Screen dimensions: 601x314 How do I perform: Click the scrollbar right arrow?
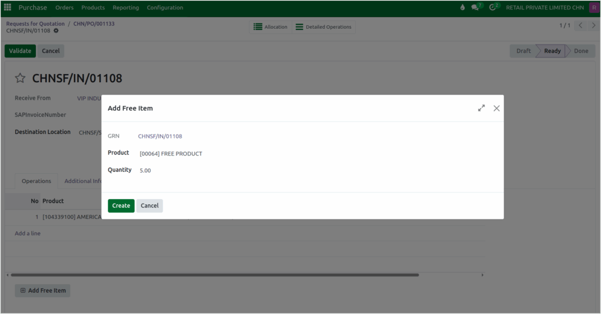tap(482, 275)
